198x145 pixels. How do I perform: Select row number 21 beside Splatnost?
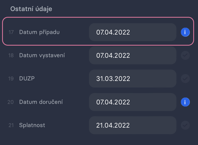coord(11,125)
